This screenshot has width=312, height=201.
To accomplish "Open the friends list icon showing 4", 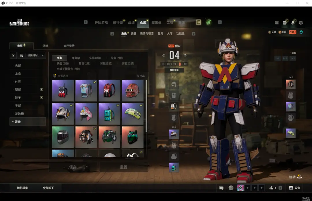I will pyautogui.click(x=273, y=188).
